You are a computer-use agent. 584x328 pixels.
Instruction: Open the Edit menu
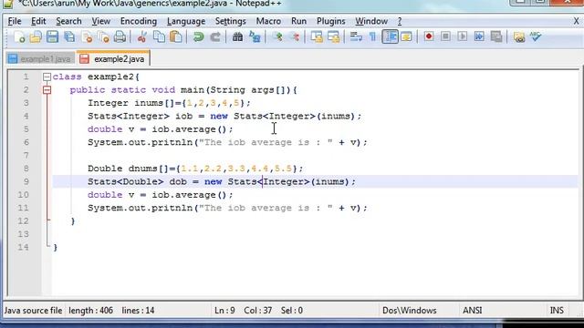[x=38, y=21]
